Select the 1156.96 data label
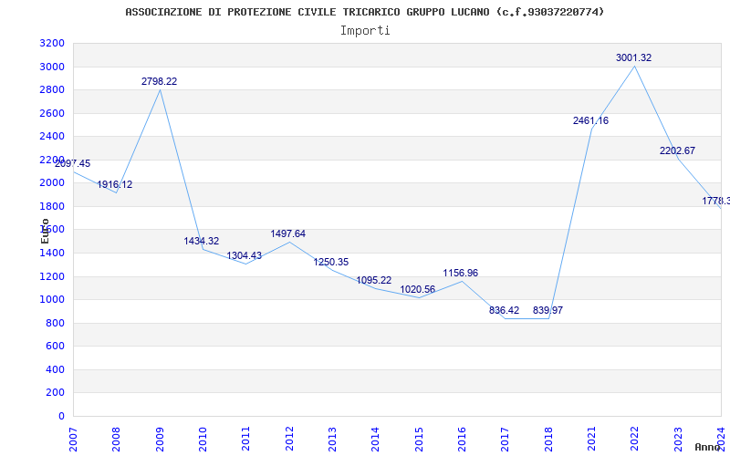 460,273
